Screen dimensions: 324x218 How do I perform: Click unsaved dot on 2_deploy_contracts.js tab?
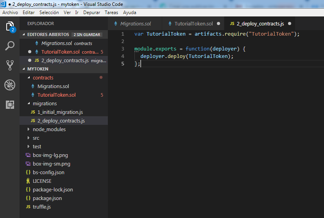[x=290, y=23]
